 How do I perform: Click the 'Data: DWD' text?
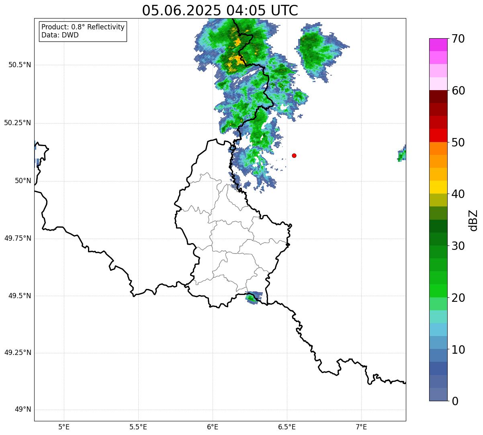click(x=60, y=35)
